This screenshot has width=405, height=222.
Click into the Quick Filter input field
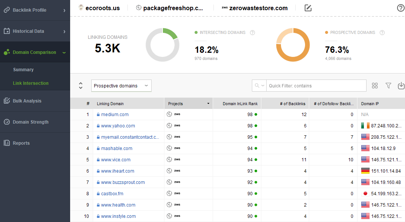click(316, 86)
